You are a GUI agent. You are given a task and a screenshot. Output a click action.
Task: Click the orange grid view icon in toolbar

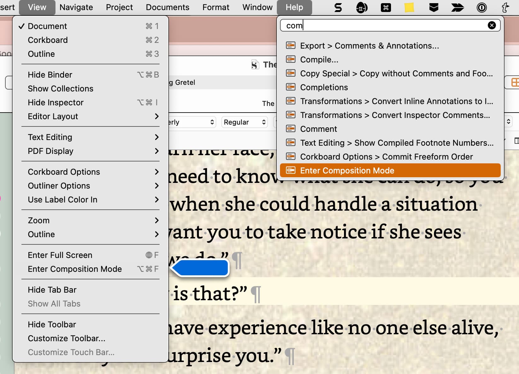[x=515, y=82]
